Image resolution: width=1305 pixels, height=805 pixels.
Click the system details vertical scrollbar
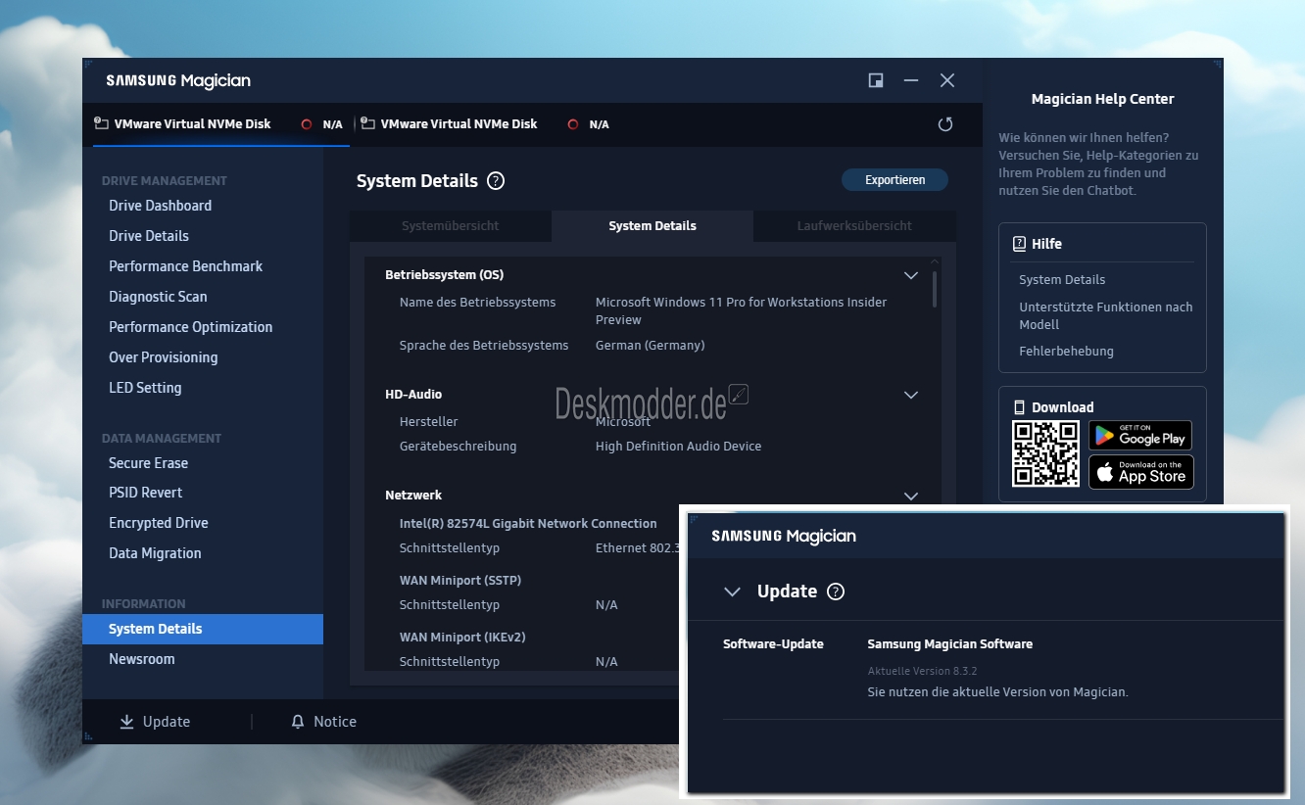click(x=935, y=289)
